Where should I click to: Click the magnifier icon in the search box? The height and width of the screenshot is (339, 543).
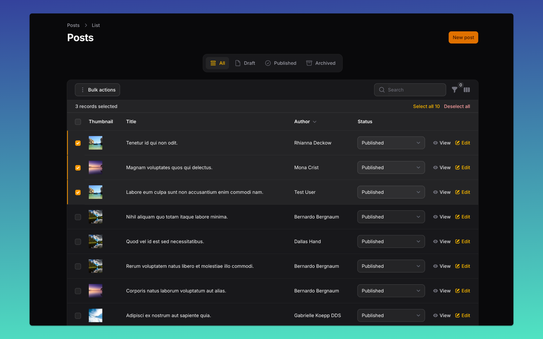382,90
